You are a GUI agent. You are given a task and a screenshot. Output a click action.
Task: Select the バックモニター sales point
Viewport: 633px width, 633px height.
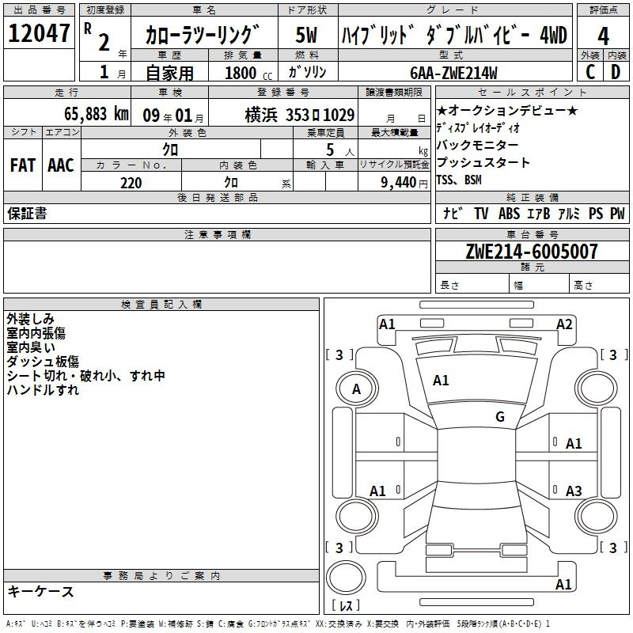pyautogui.click(x=478, y=145)
